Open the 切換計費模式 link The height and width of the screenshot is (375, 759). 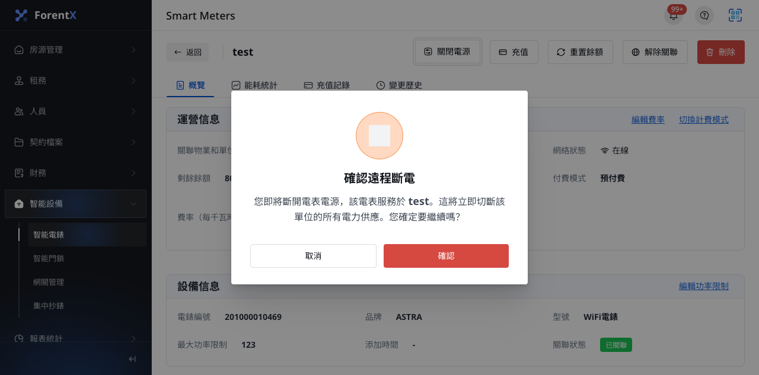(x=704, y=120)
